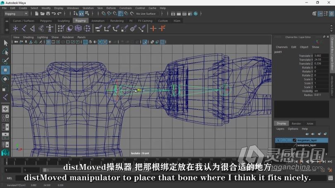This screenshot has height=188, width=335.
Task: Select the four-pane layout icon
Action: (x=5, y=118)
